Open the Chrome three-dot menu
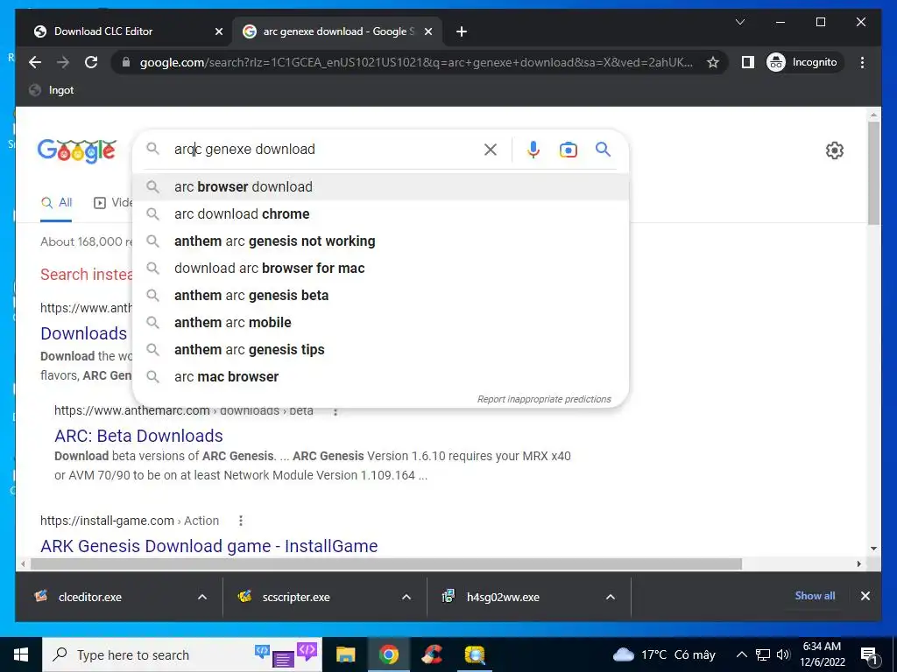 (x=862, y=62)
